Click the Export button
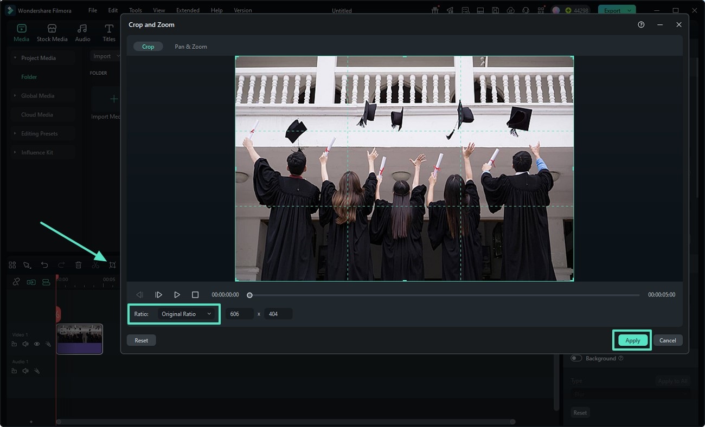705x427 pixels. click(x=612, y=10)
